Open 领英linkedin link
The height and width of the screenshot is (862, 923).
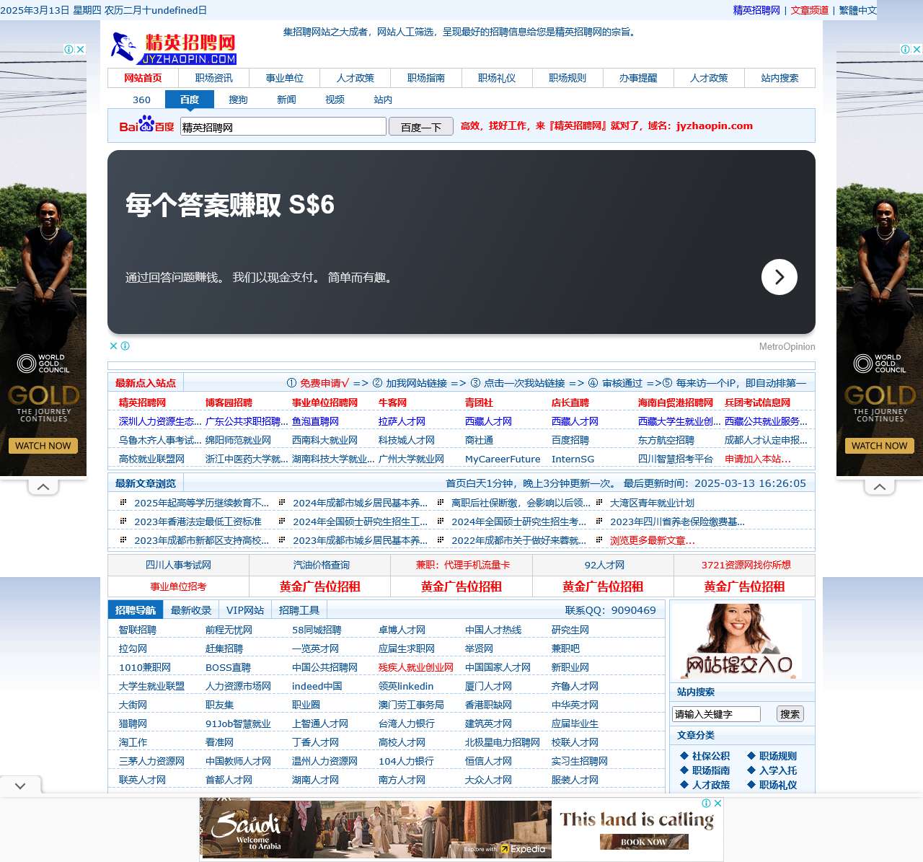[x=406, y=686]
